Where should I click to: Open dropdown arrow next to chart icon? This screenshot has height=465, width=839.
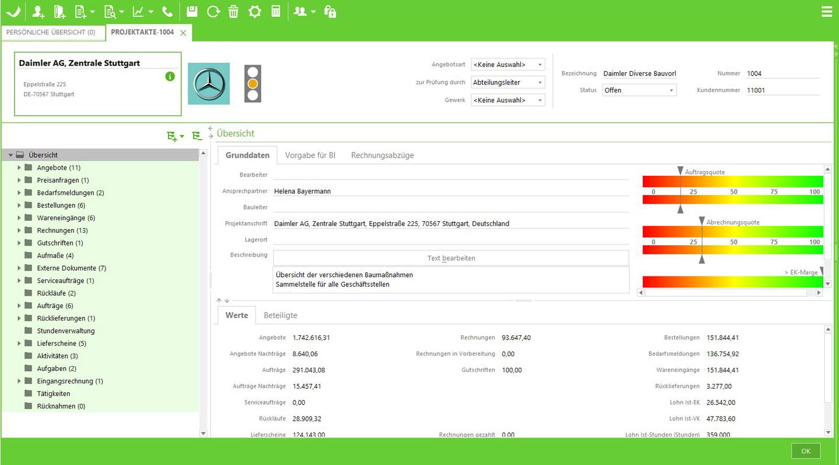[151, 12]
